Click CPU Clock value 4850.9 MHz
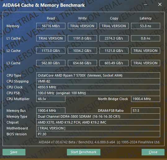This screenshot has height=160, width=167. click(98, 87)
